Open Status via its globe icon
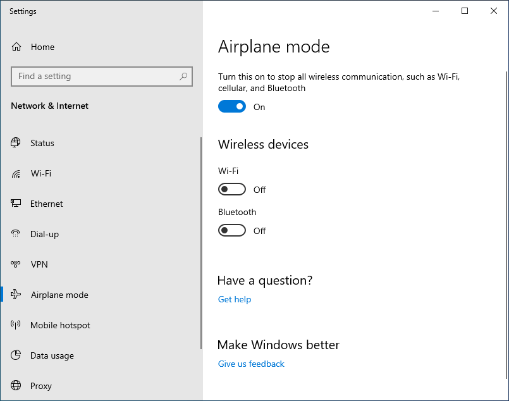509x401 pixels. coord(16,142)
